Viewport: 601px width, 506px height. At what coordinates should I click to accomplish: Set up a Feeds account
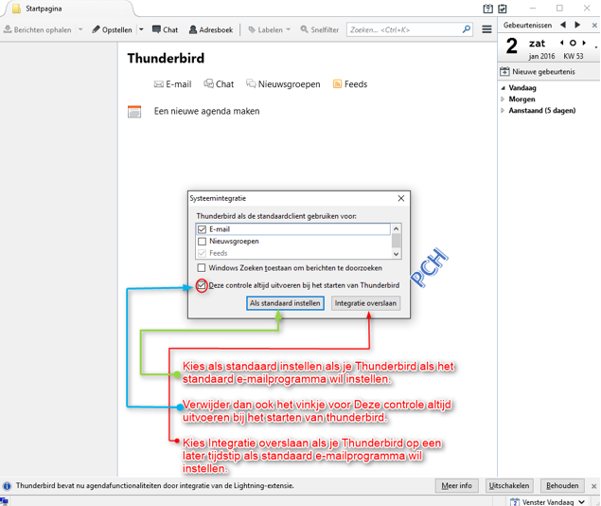(350, 84)
